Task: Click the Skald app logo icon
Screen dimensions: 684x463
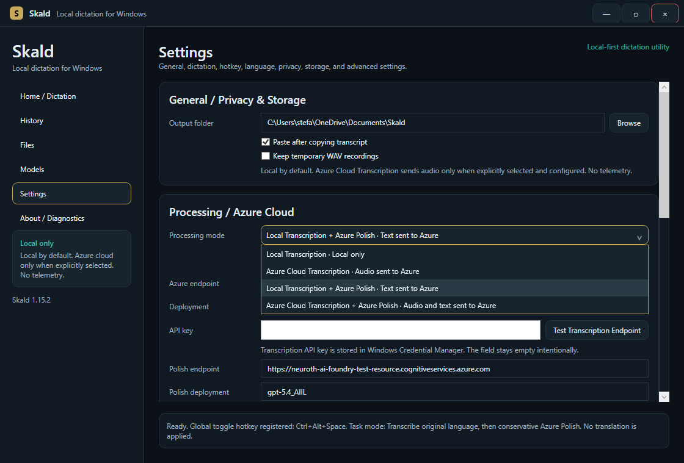Action: tap(16, 13)
